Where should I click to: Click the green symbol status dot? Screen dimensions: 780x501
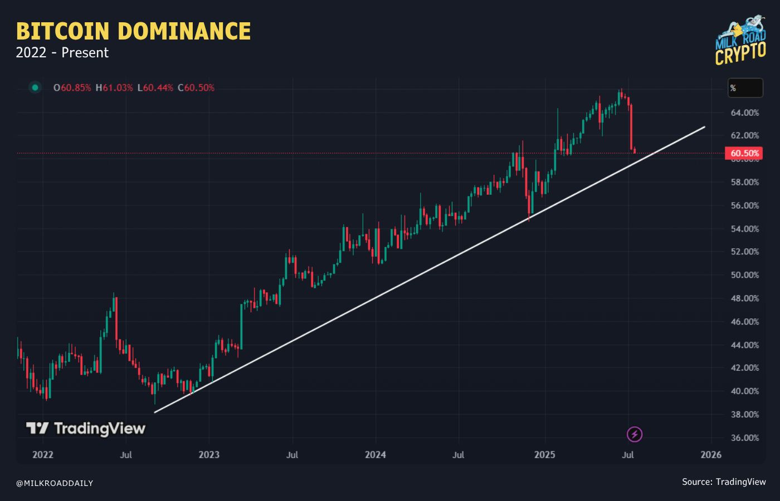point(35,87)
